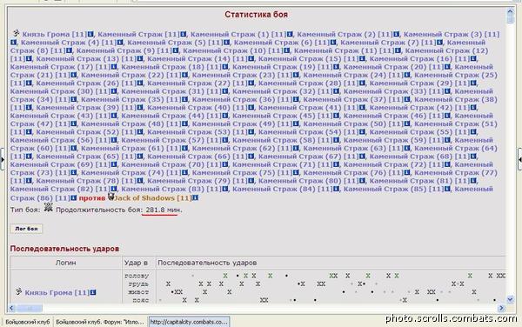This screenshot has height=327, width=522.
Task: Click info icon next to Князь Грома [11] at top
Action: point(90,34)
